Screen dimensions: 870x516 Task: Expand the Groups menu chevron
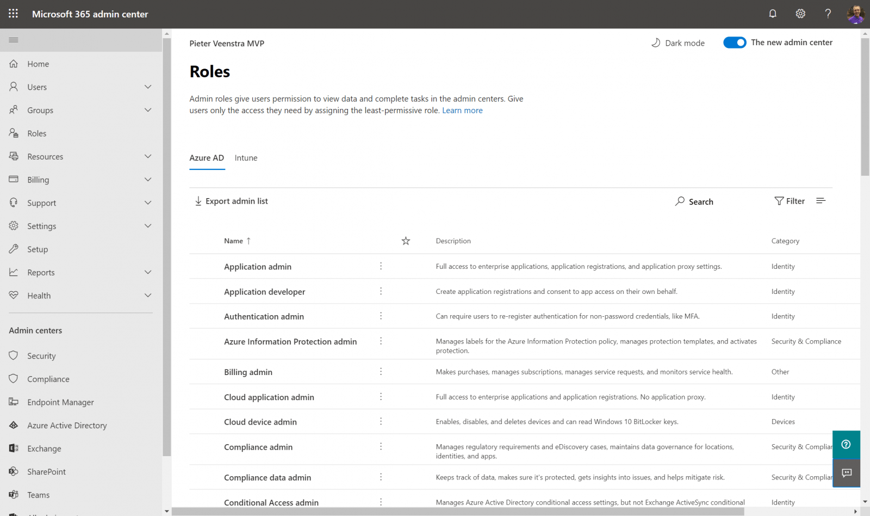148,110
